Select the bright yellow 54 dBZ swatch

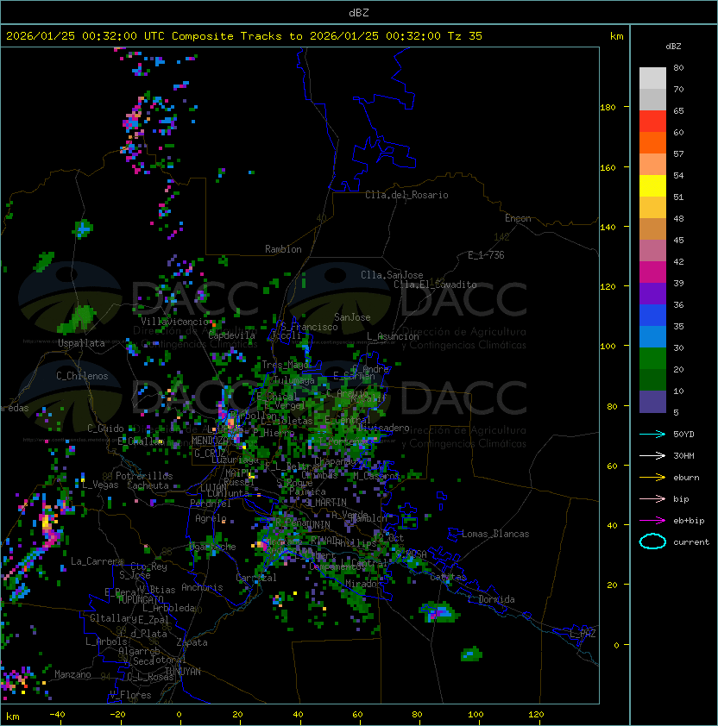[x=652, y=186]
